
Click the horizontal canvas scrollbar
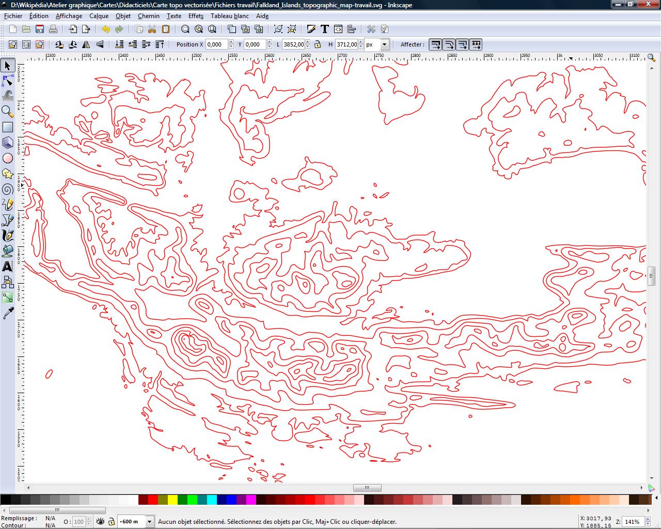(x=367, y=488)
